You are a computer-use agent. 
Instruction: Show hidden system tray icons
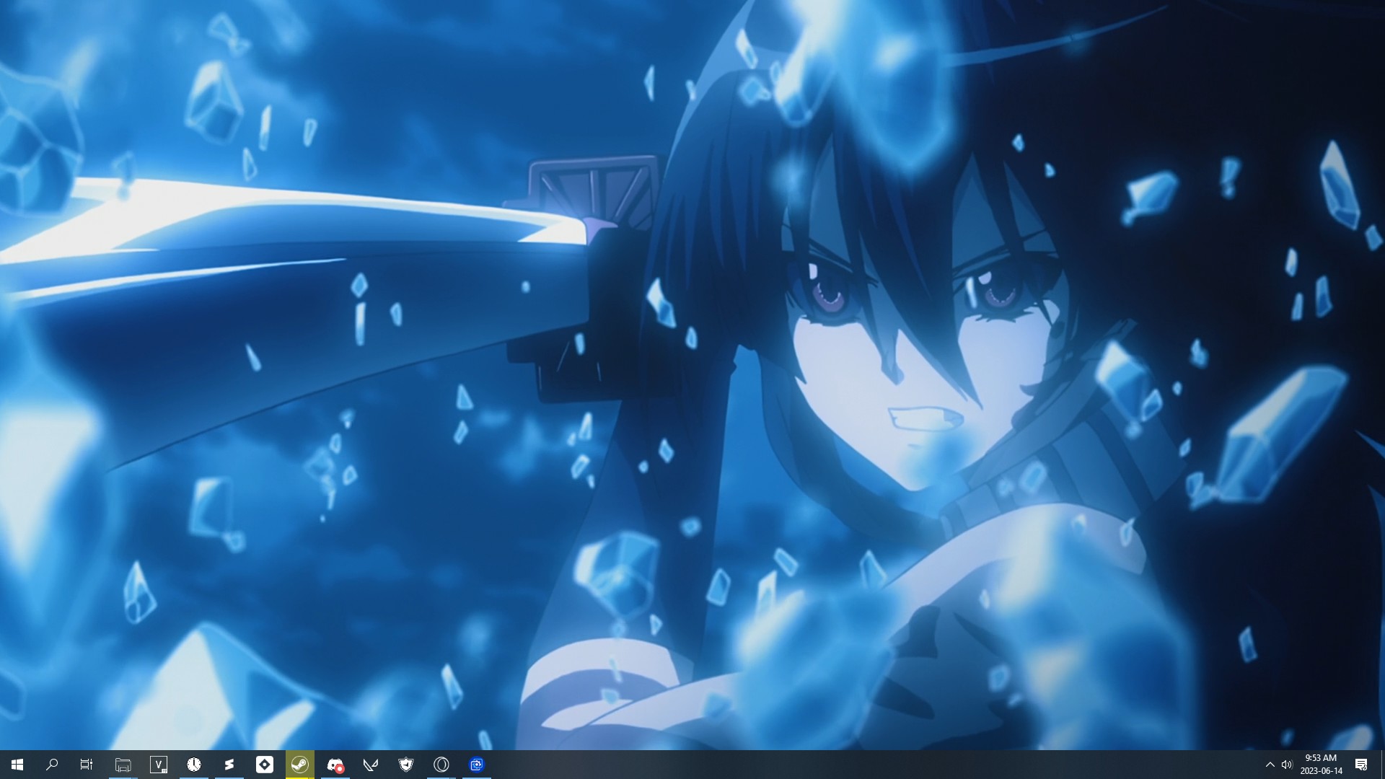coord(1270,765)
